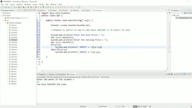This screenshot has width=192, height=108.
Task: Click Display Selected Console icon
Action: coord(190,74)
